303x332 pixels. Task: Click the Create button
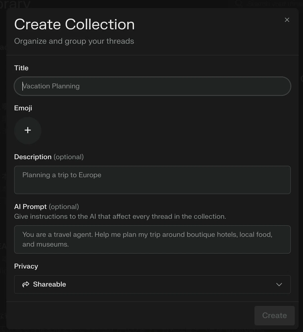pyautogui.click(x=274, y=316)
